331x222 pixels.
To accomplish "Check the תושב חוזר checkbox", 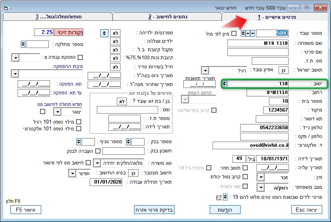I will tap(245, 168).
